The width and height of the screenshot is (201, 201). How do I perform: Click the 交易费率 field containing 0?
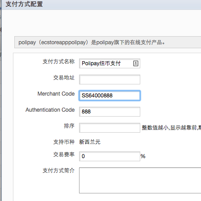pos(109,156)
